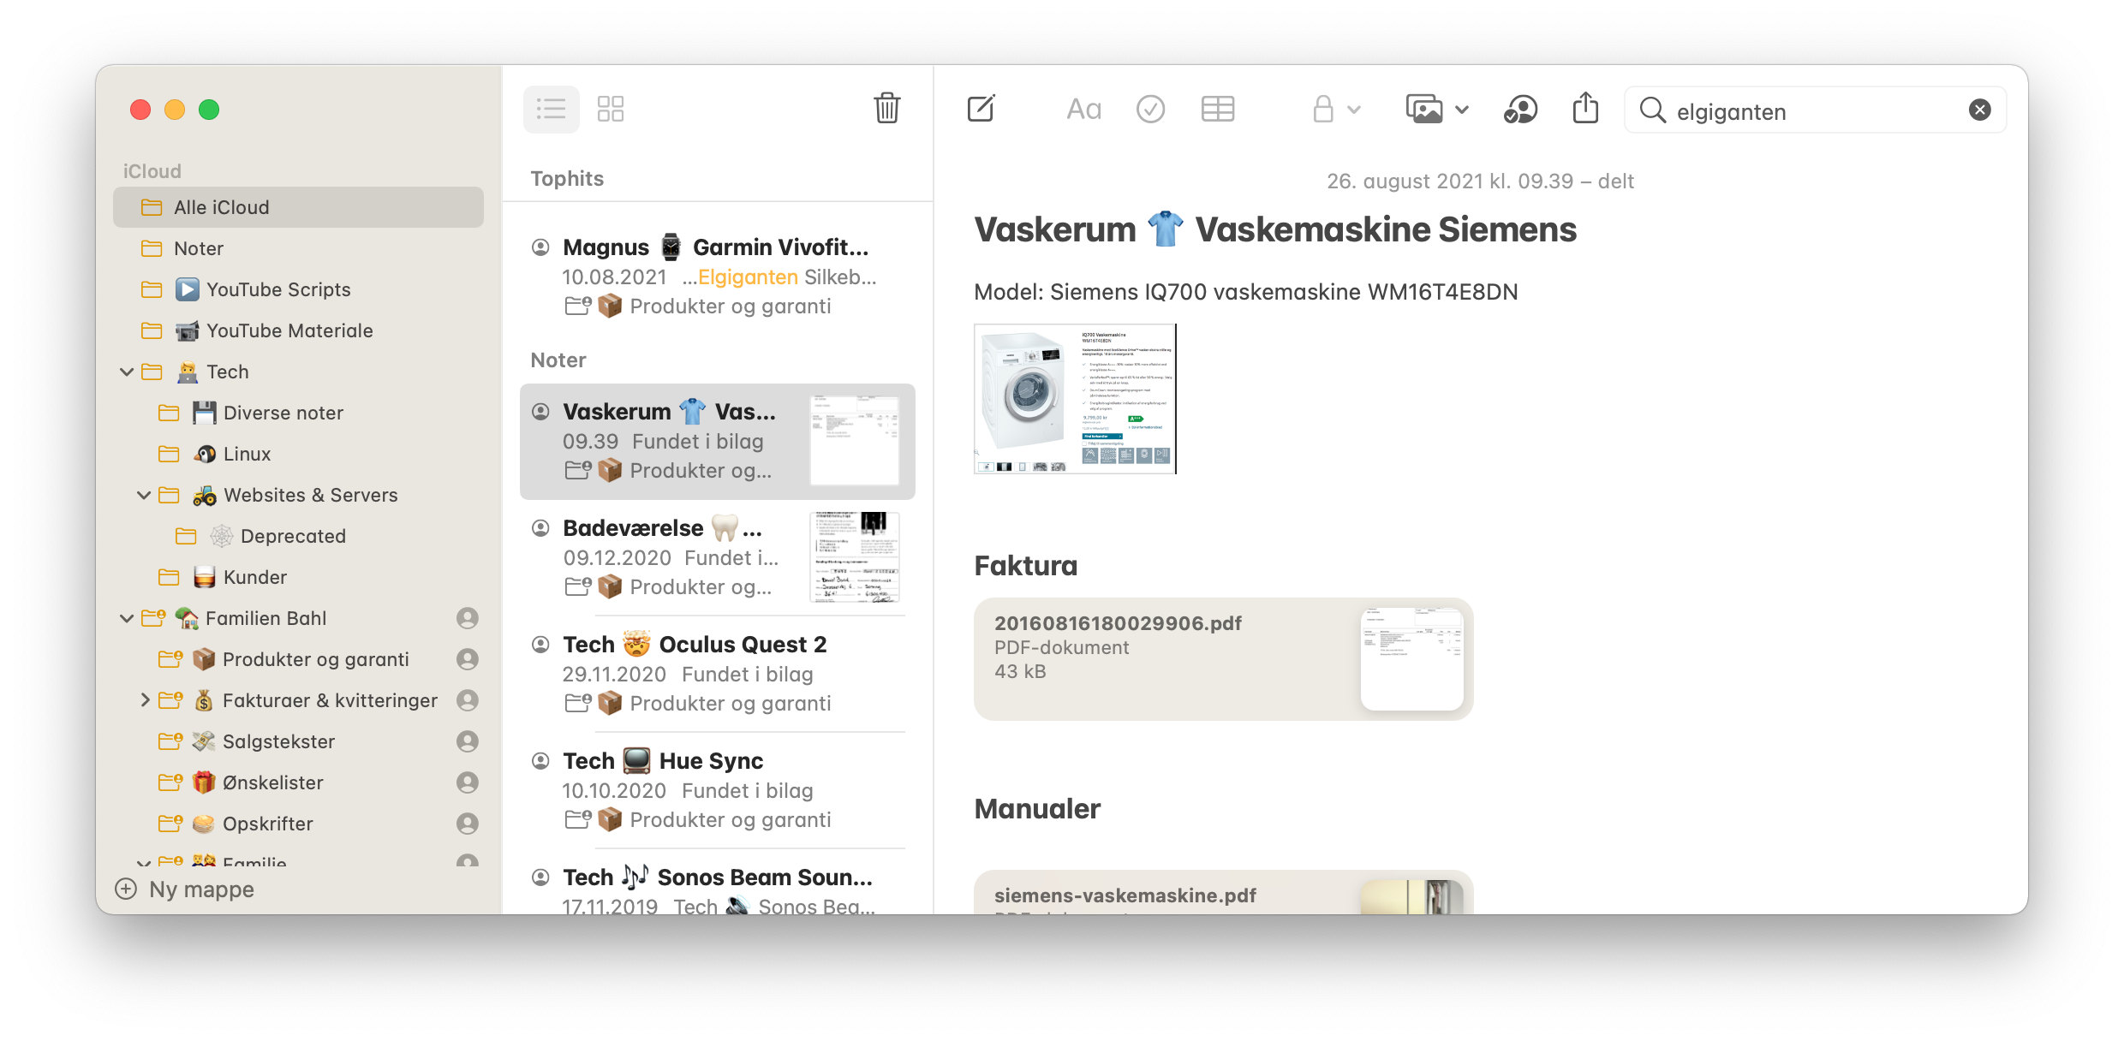This screenshot has width=2124, height=1041.
Task: Select the Vaskerum Vaskemaskine note in list
Action: coord(718,441)
